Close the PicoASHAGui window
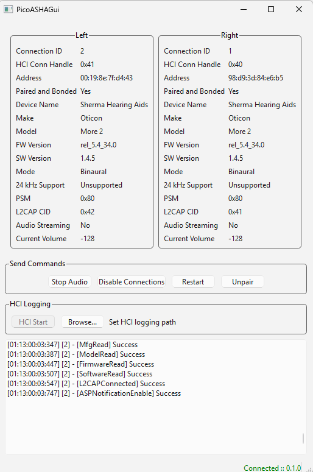 pyautogui.click(x=299, y=9)
